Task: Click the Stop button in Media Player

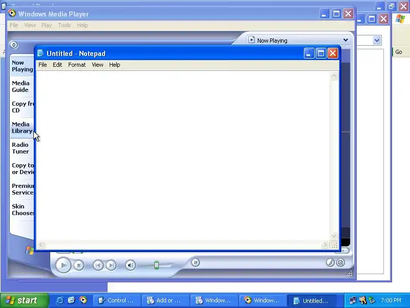Action: point(79,265)
